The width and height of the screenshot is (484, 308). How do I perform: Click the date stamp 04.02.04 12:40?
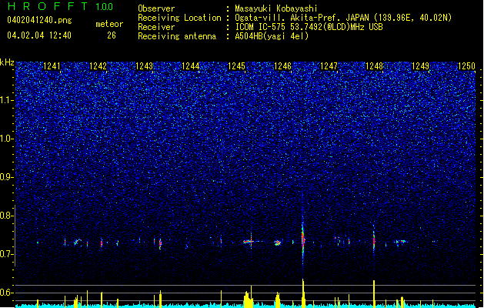(x=39, y=35)
